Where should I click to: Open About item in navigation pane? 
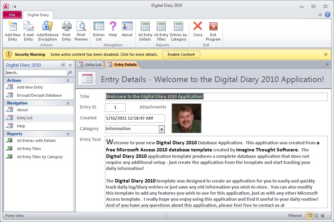39,110
